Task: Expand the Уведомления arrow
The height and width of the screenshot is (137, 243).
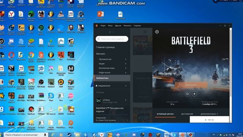Action: [x=126, y=86]
